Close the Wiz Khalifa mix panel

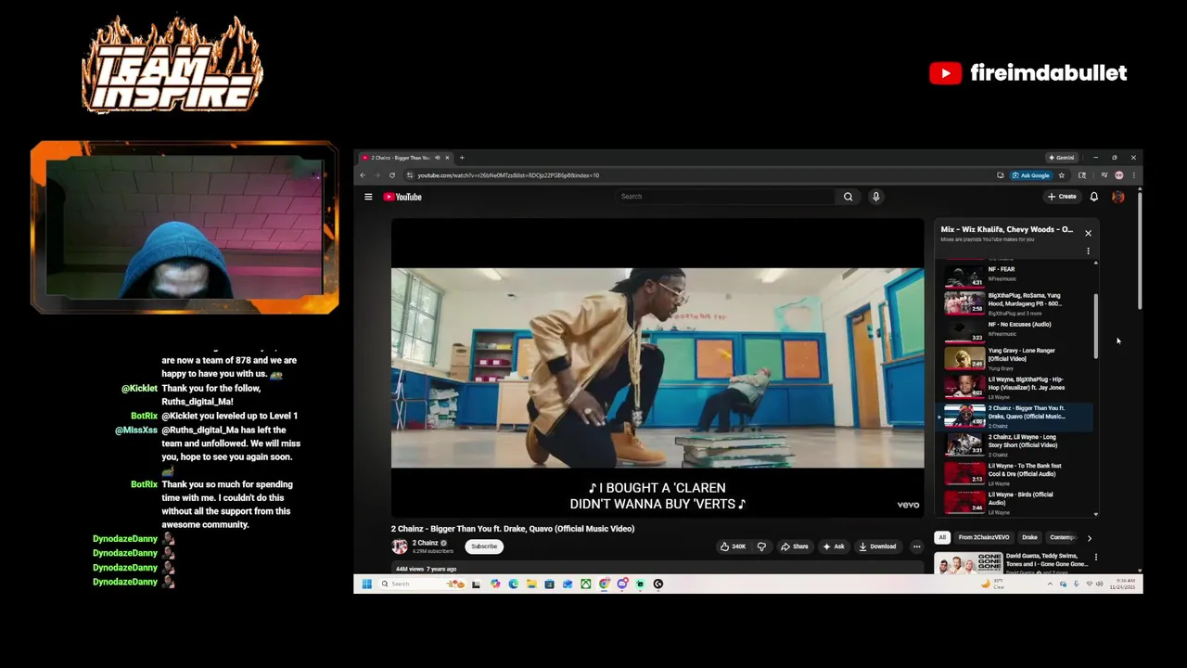(1088, 233)
